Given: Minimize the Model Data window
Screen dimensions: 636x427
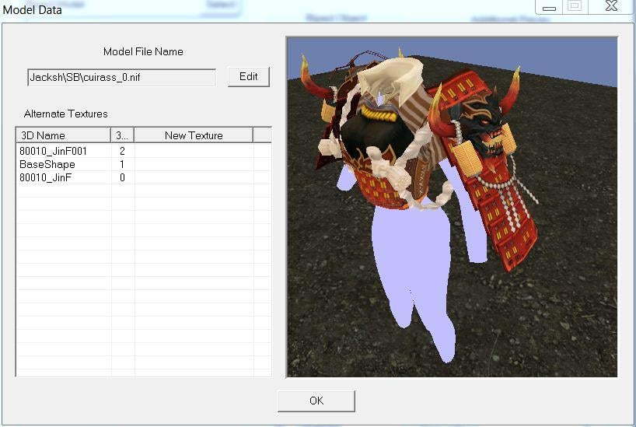Looking at the screenshot, I should tap(549, 7).
